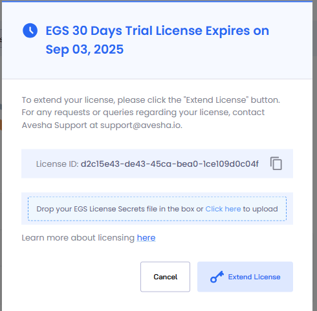Click the Sep 03, 2025 expiry date
Viewport: 317px width, 311px height.
[85, 49]
